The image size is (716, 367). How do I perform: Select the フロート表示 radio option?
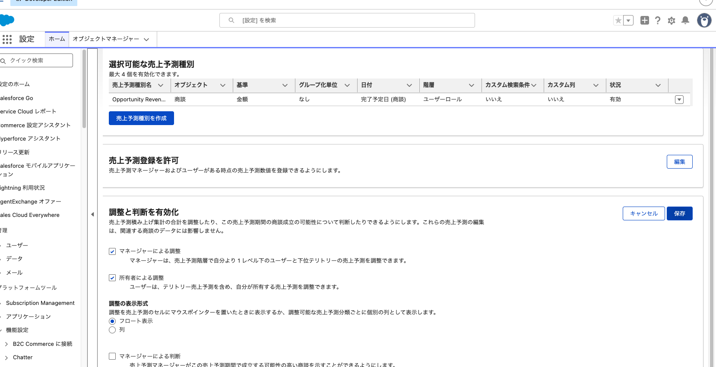coord(112,321)
